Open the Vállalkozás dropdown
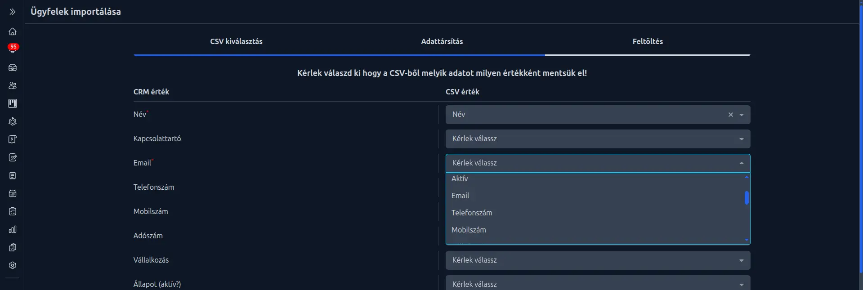This screenshot has width=863, height=290. tap(597, 260)
